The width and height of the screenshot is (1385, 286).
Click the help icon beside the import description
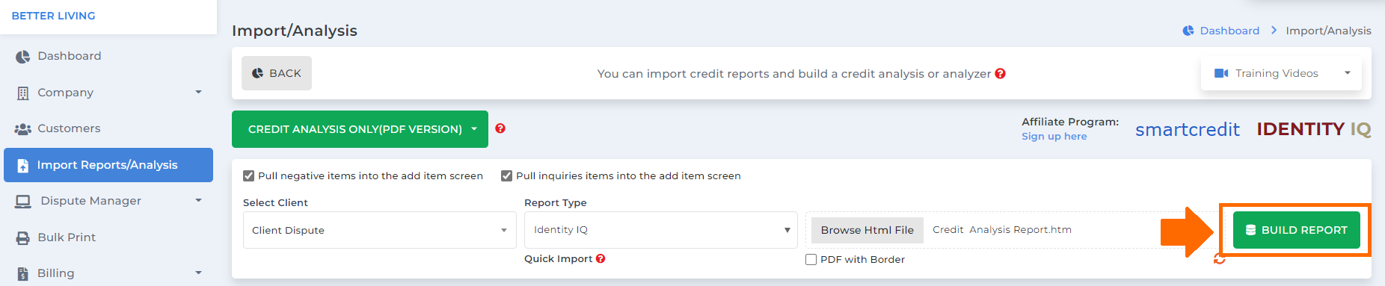pos(1000,74)
